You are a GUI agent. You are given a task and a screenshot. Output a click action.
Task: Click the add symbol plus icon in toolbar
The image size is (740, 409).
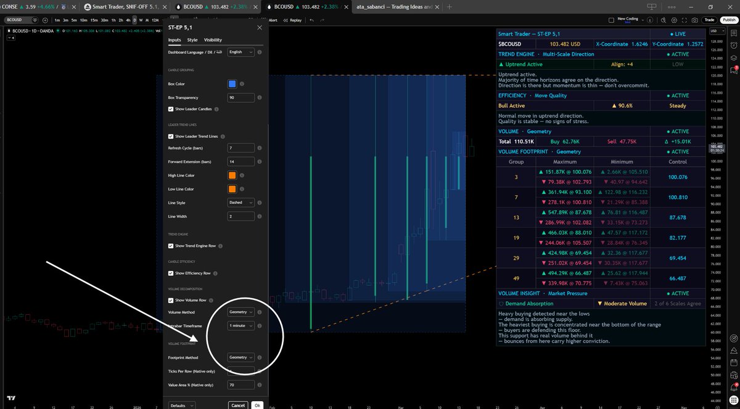(45, 20)
